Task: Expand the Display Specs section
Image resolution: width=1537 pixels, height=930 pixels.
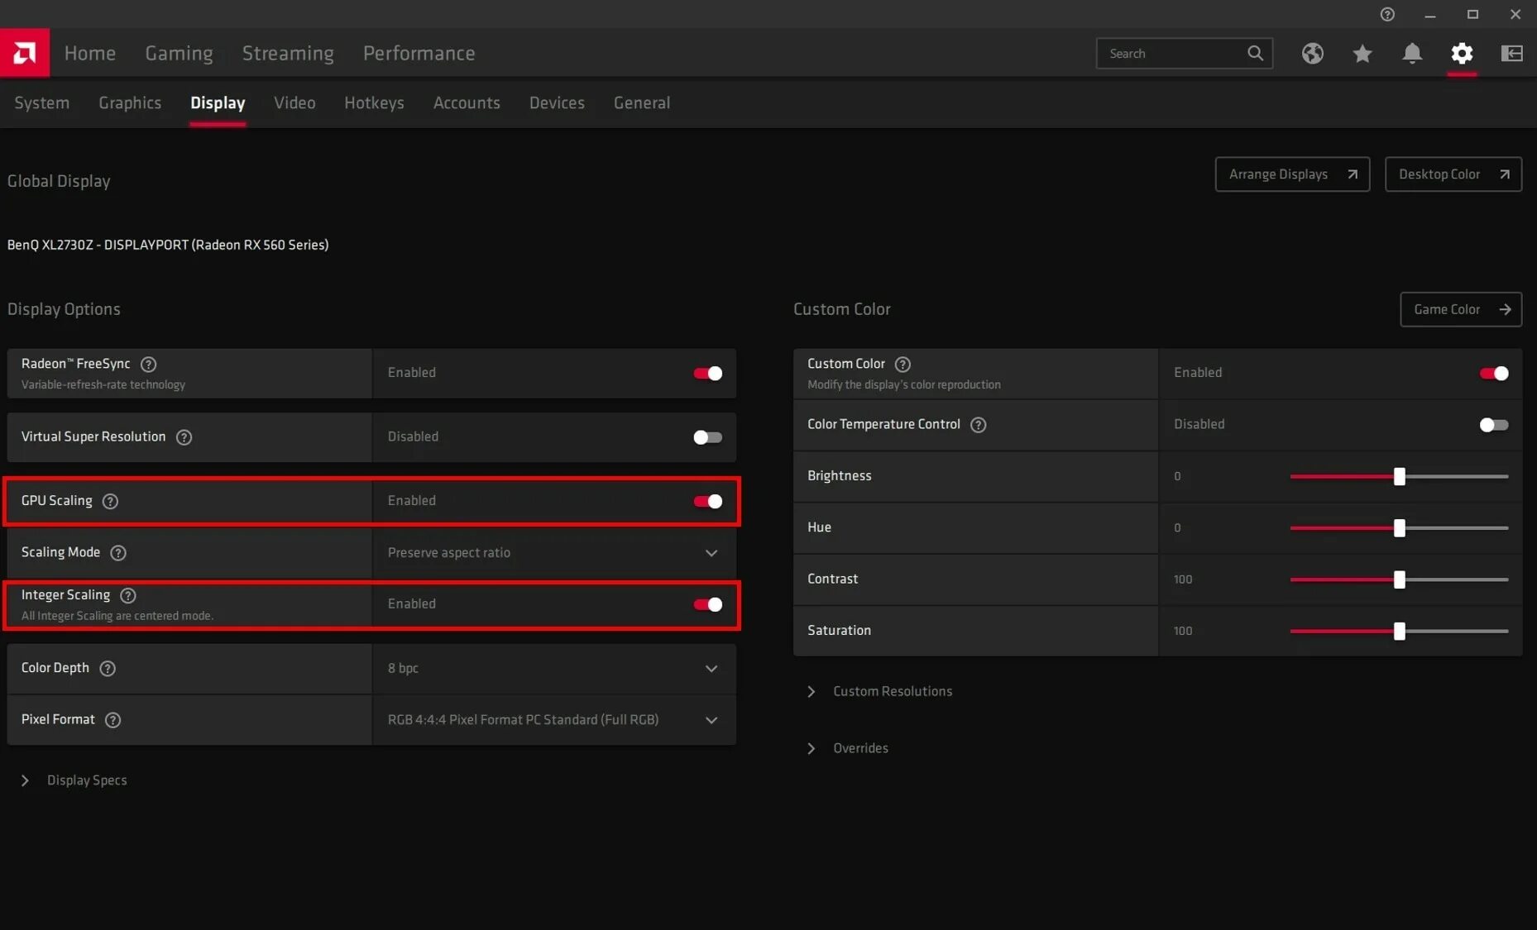Action: [x=74, y=780]
